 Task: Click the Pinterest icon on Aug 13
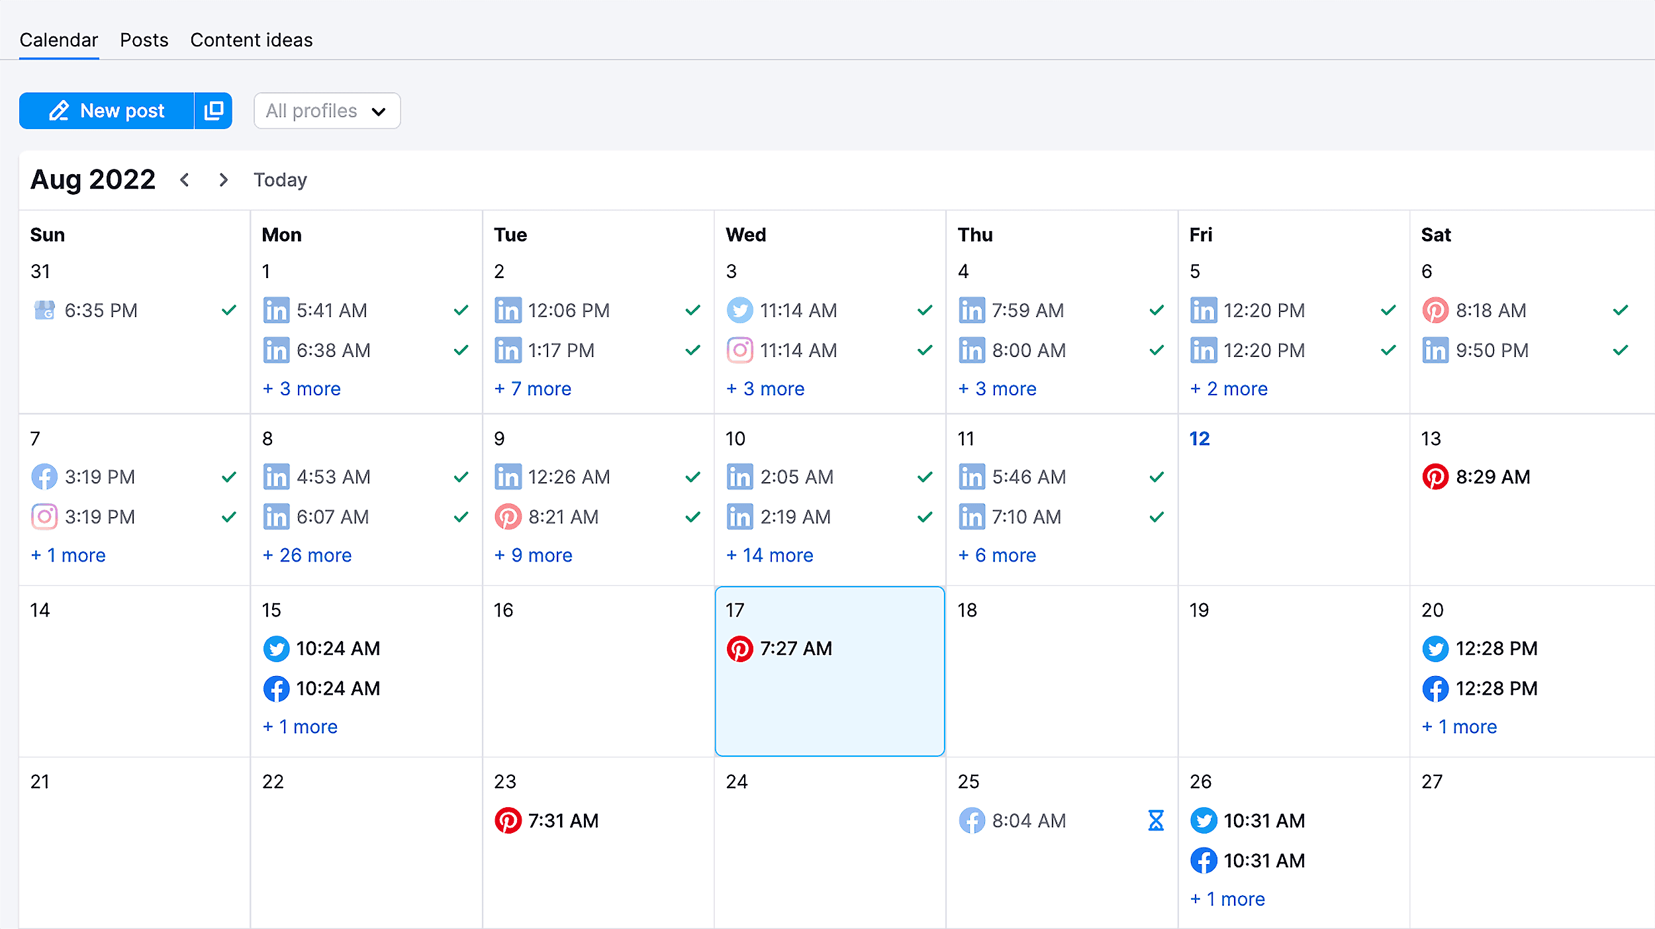[1433, 477]
